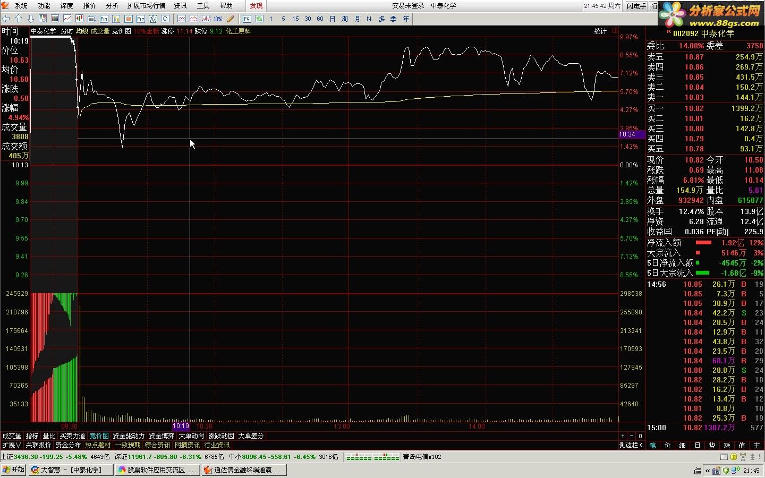765x478 pixels.
Task: Click the FS toolbar icon
Action: click(x=246, y=19)
